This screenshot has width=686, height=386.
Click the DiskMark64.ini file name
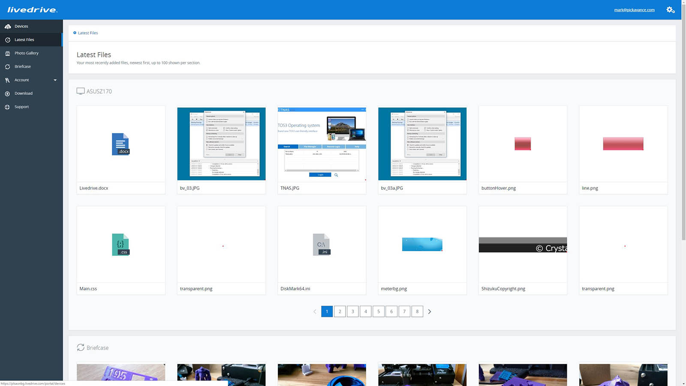pyautogui.click(x=295, y=289)
